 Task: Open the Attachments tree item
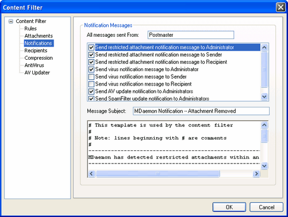39,36
